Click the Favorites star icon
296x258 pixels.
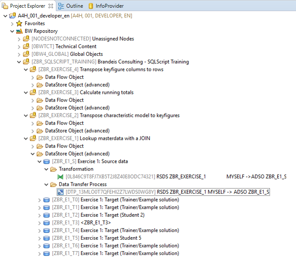click(x=19, y=23)
